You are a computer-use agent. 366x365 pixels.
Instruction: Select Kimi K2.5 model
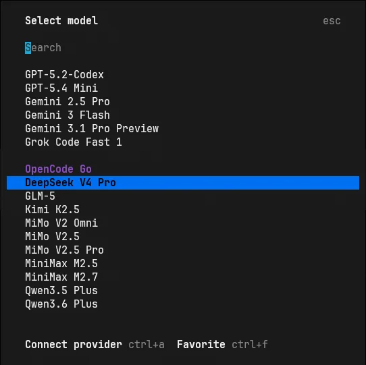[183, 210]
